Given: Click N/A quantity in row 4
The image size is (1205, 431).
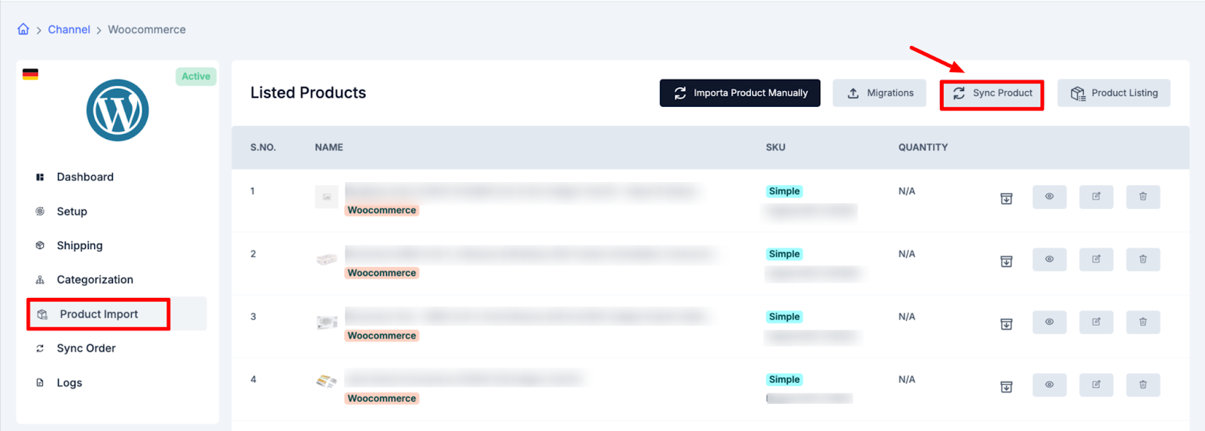Looking at the screenshot, I should coord(907,380).
